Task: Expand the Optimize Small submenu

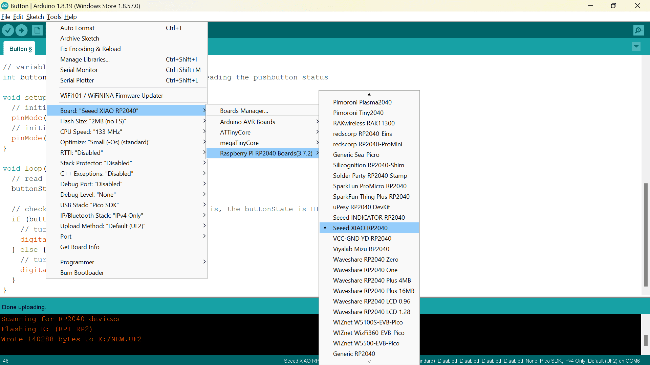Action: click(127, 142)
